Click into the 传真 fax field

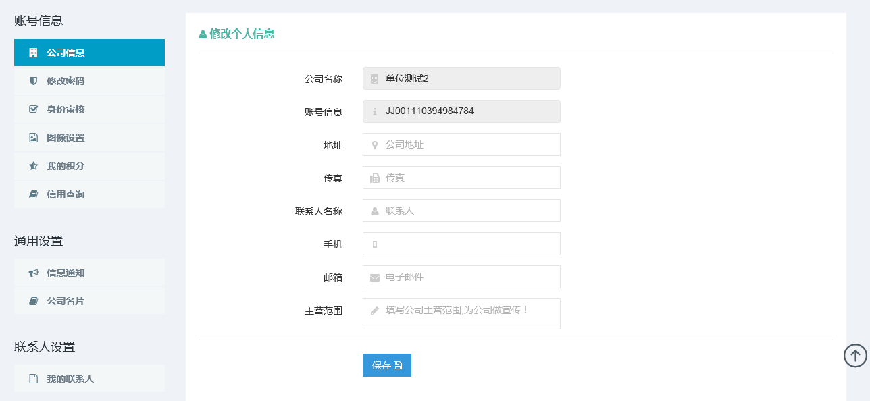click(x=461, y=178)
